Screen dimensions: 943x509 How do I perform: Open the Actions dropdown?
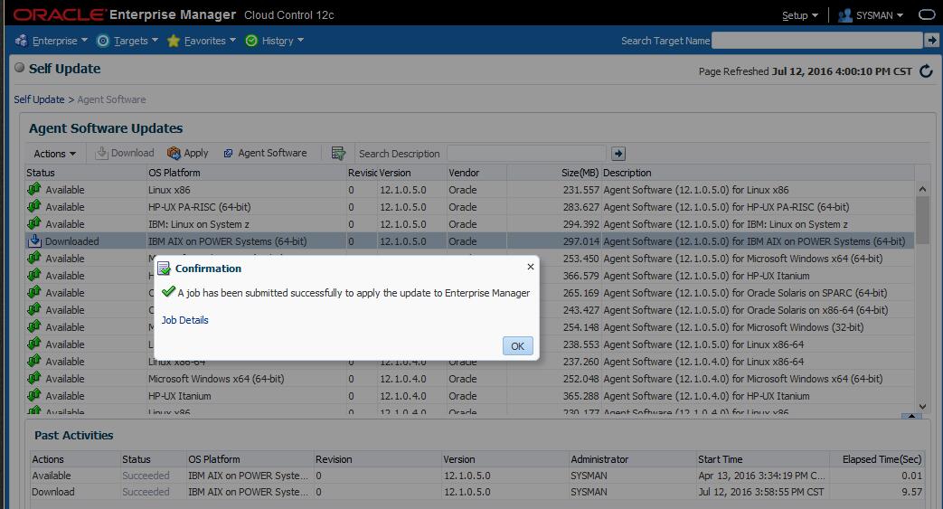pyautogui.click(x=55, y=154)
